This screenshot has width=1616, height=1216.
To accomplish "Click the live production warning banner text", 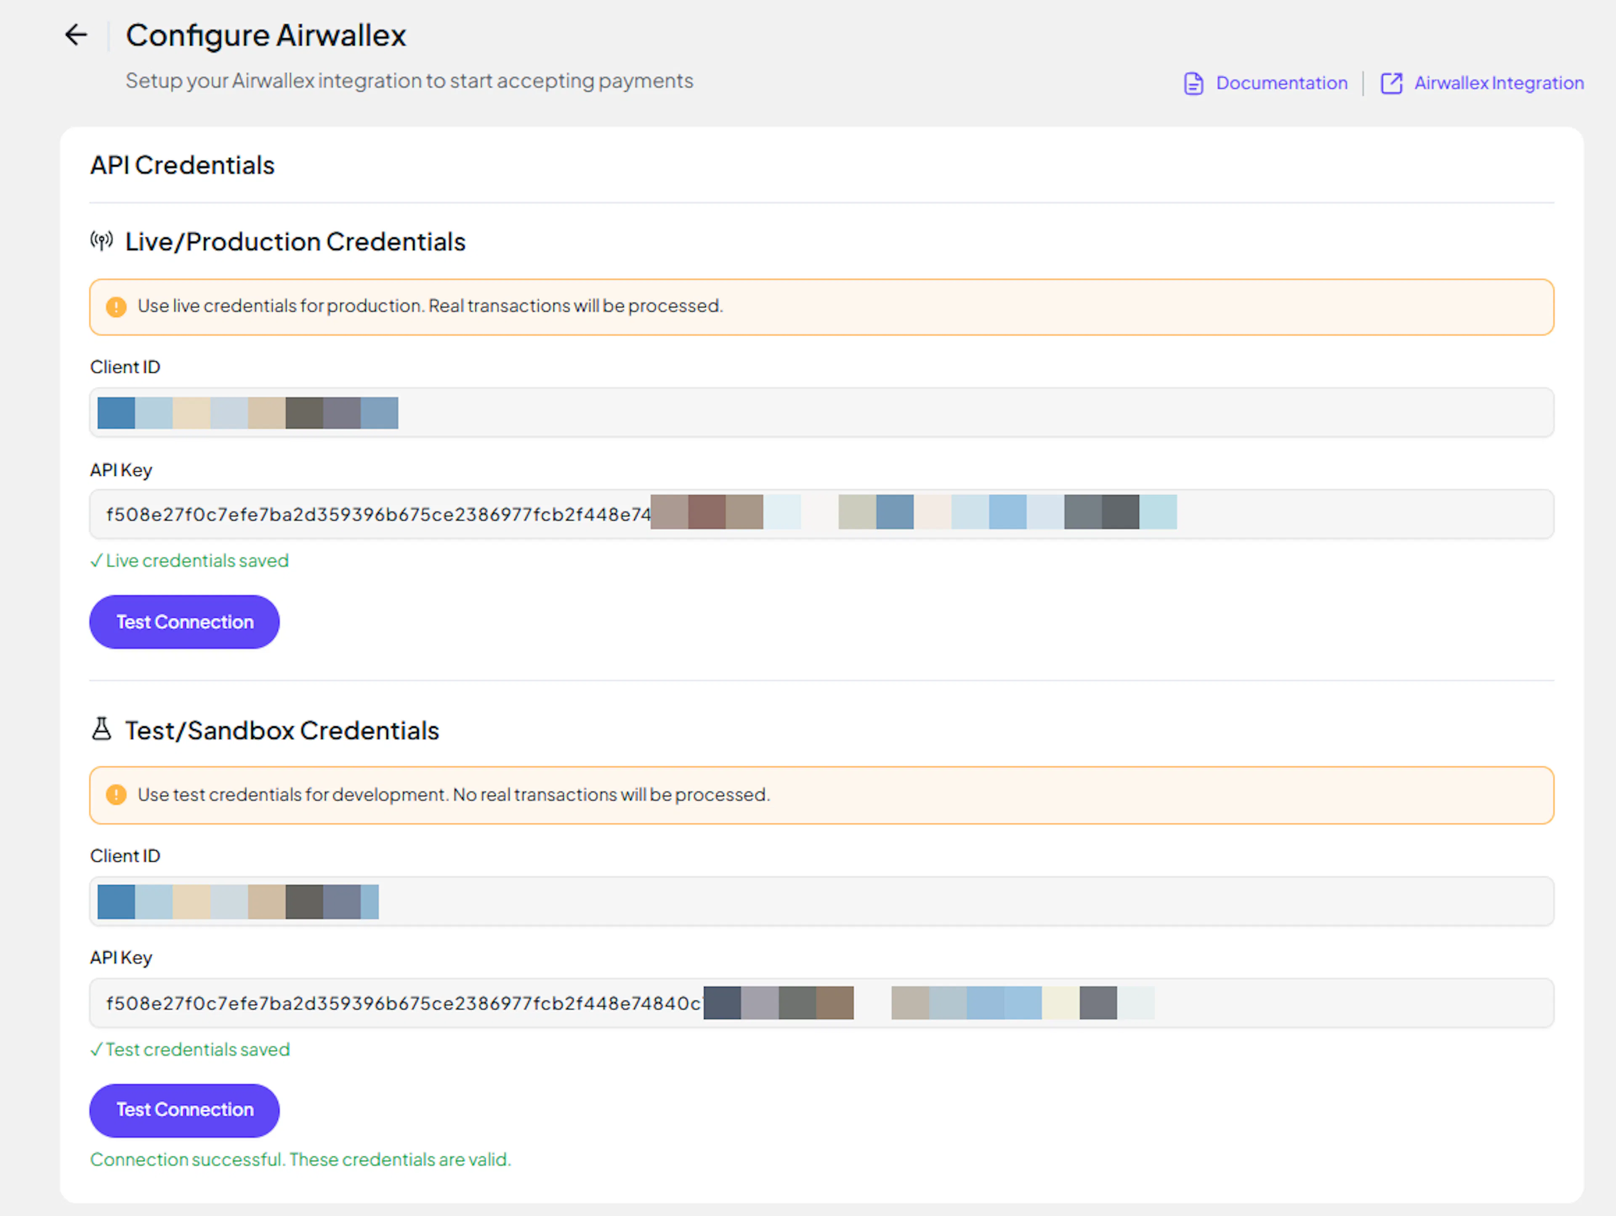I will pos(430,306).
